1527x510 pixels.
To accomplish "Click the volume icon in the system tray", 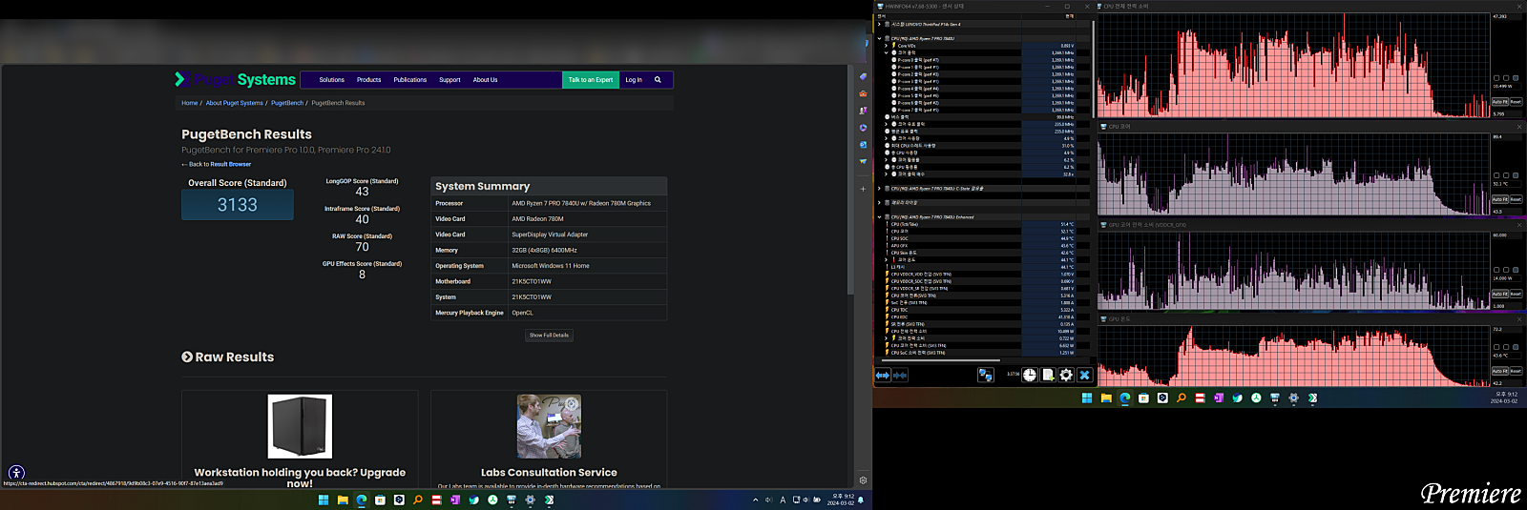I will coord(806,500).
